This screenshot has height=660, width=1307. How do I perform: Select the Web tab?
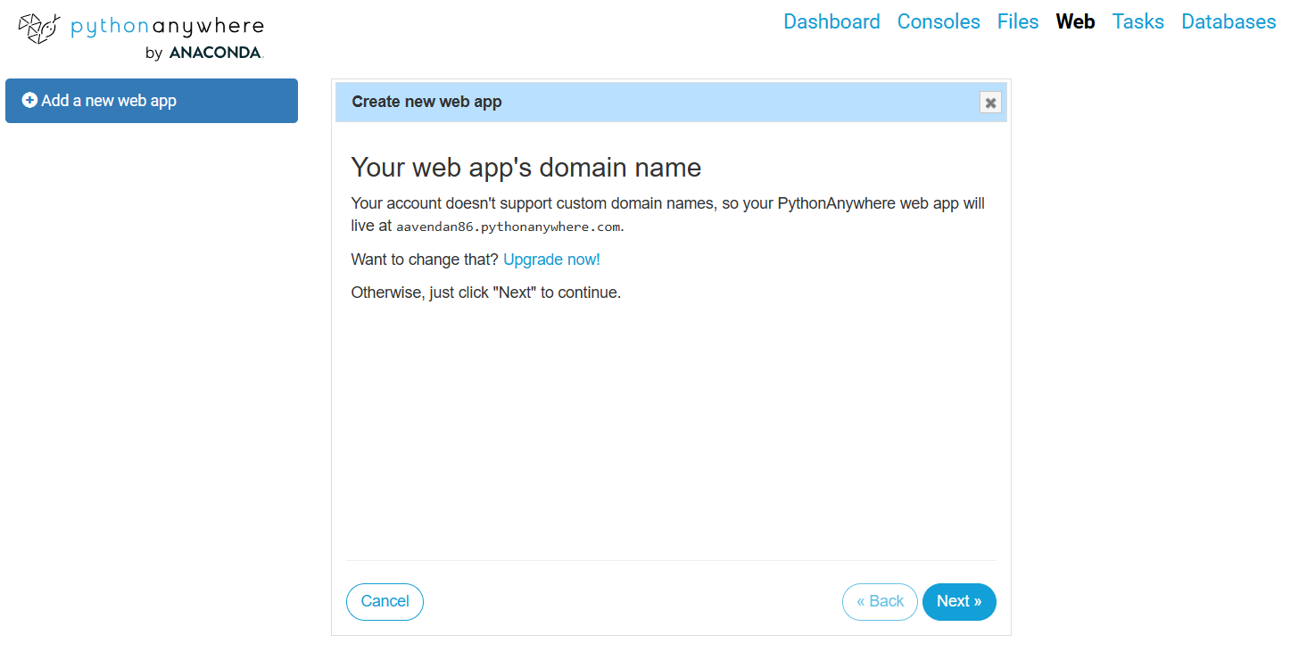tap(1075, 21)
